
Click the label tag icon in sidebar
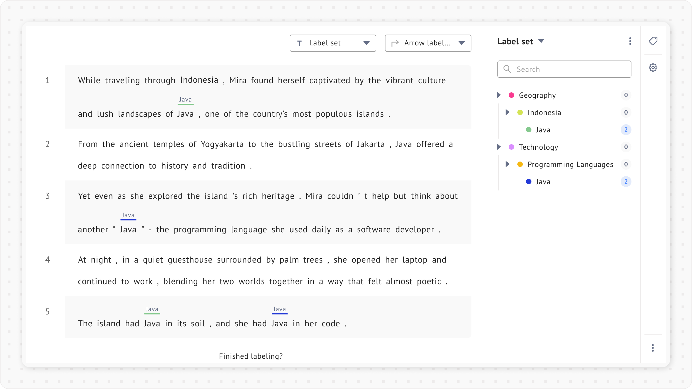coord(653,41)
